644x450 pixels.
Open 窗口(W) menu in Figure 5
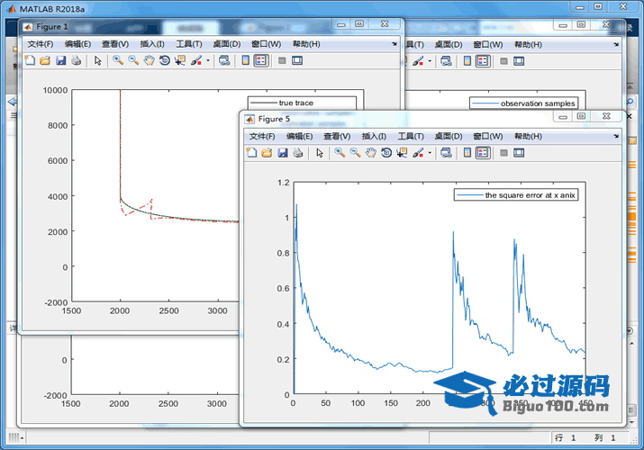[x=488, y=136]
